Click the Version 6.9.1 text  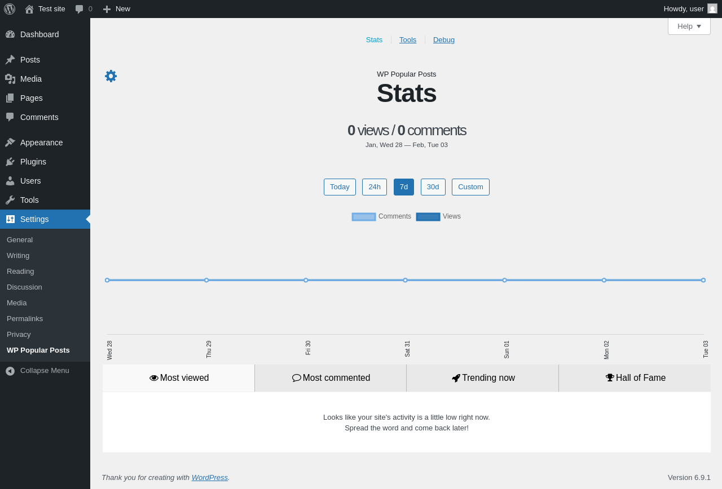689,477
